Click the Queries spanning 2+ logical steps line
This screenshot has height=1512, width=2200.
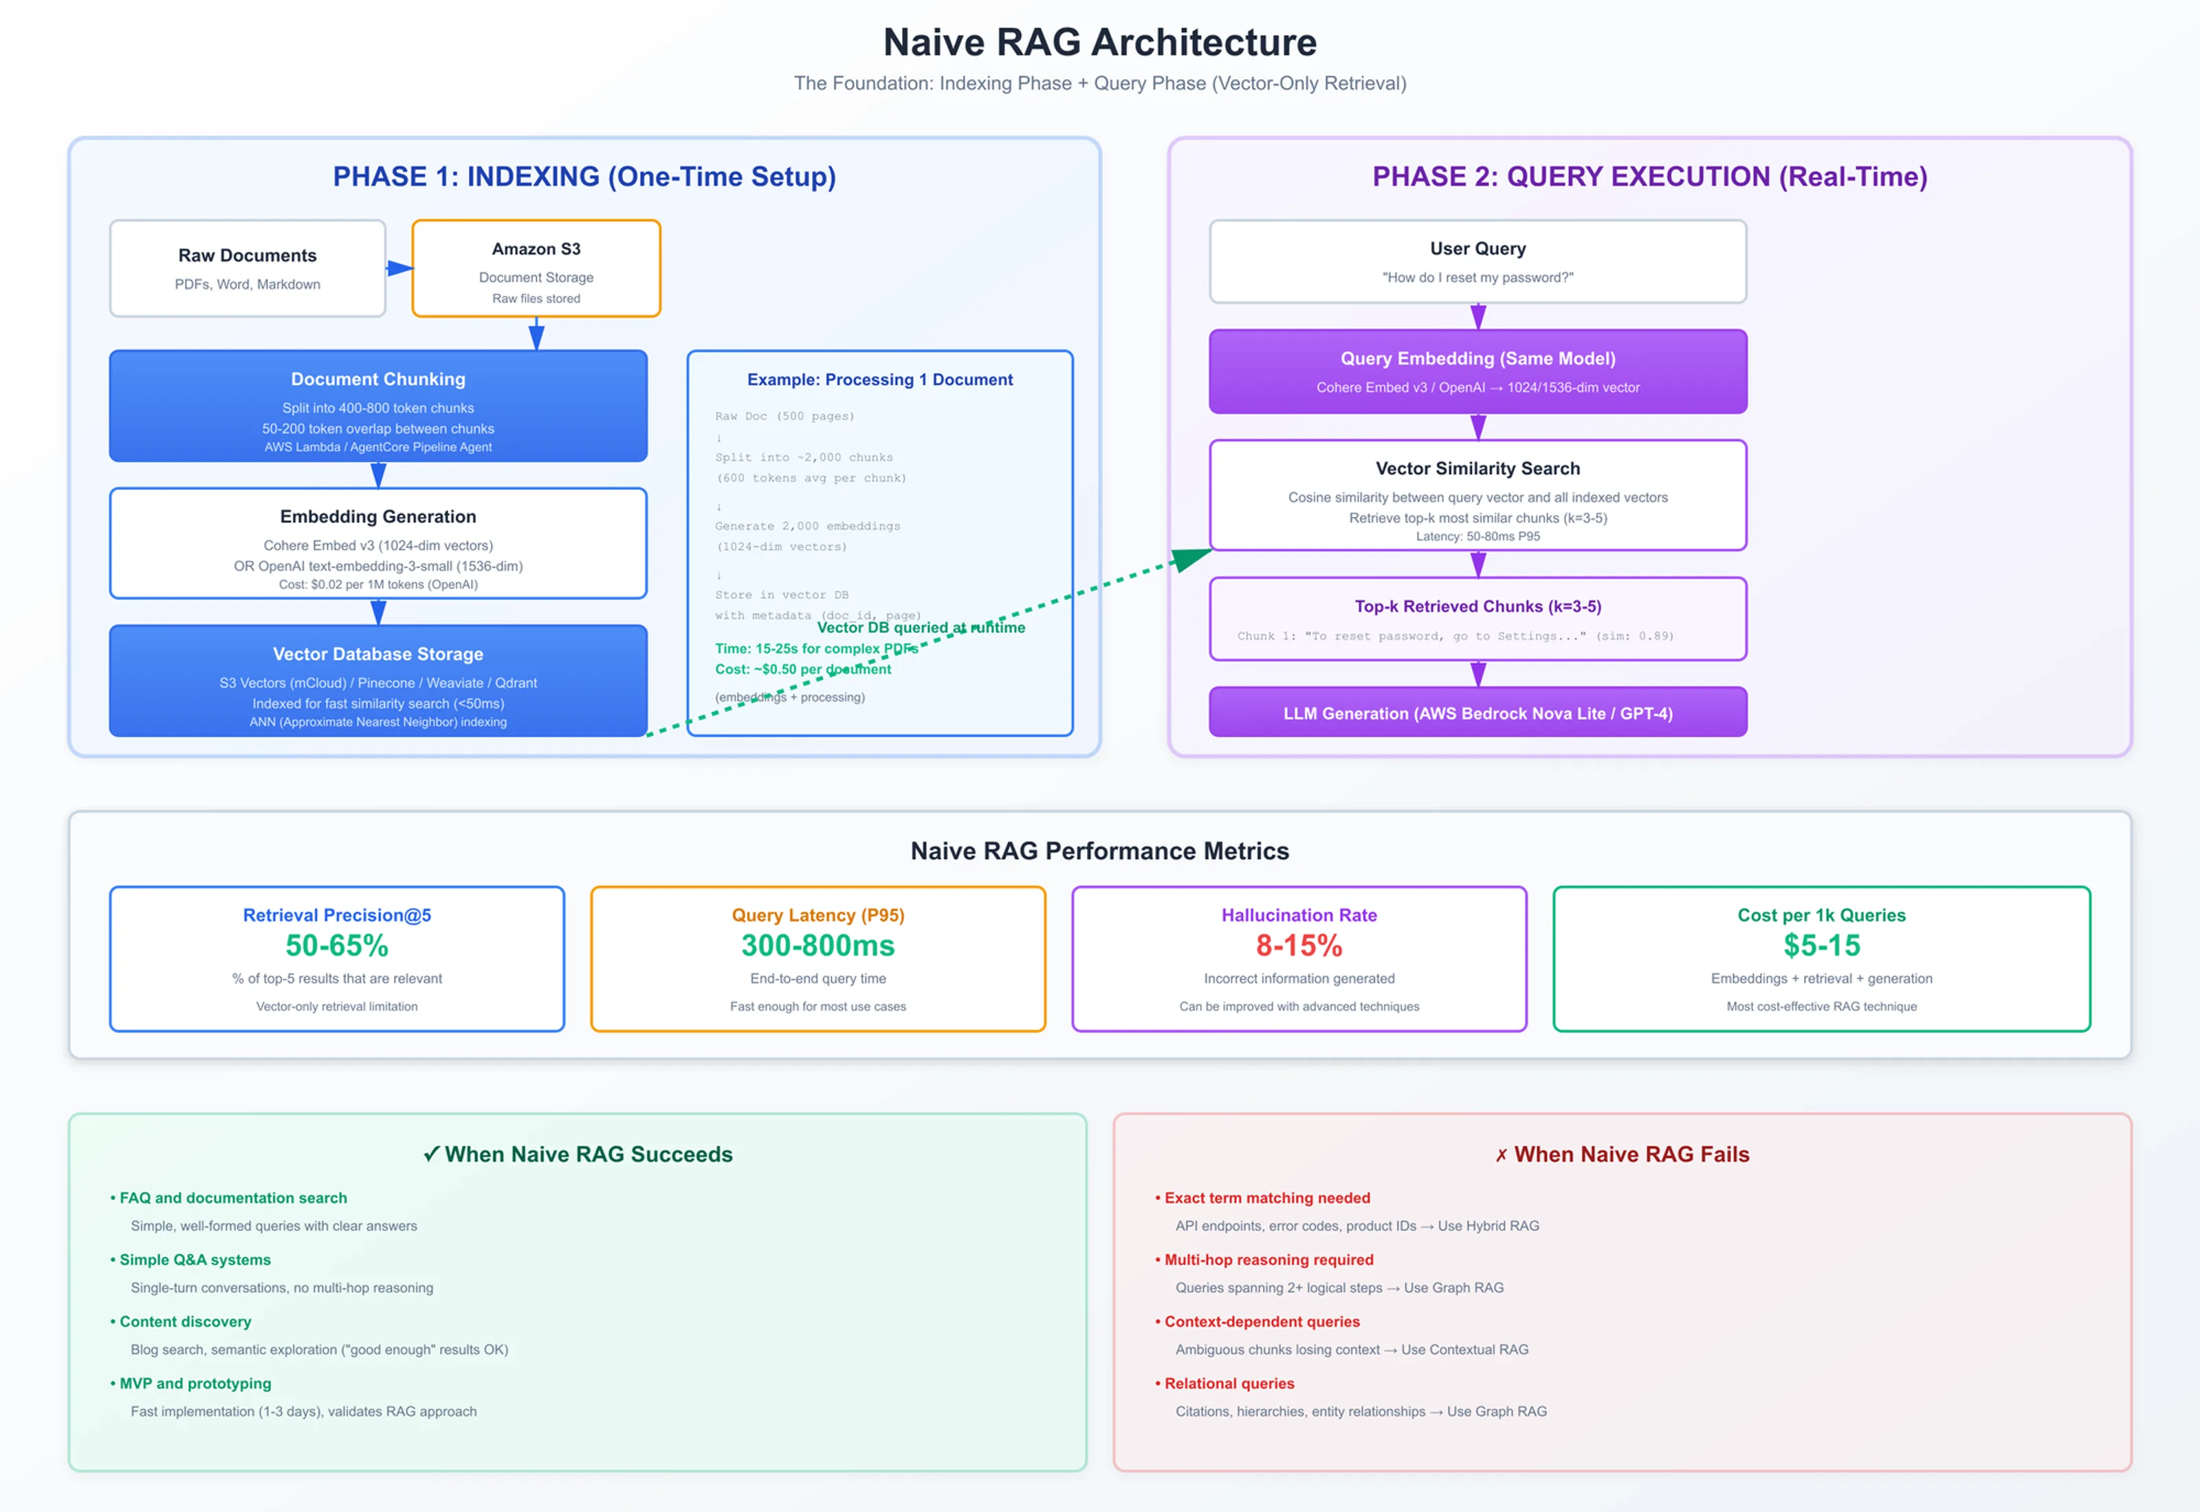pos(1340,1289)
